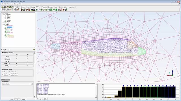
Task: Select No radio for PENTA_6
Action: (27, 63)
